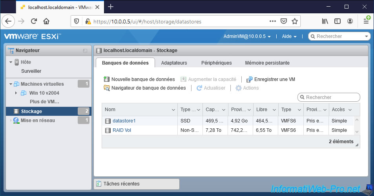Close the localhost.localdomain browser tab
374x196 pixels.
point(97,7)
